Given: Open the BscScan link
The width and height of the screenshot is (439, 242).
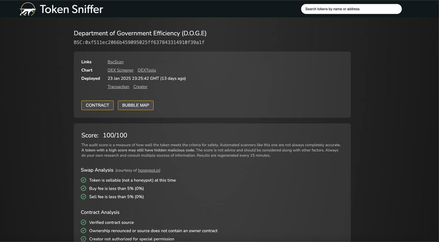Looking at the screenshot, I should pyautogui.click(x=116, y=62).
